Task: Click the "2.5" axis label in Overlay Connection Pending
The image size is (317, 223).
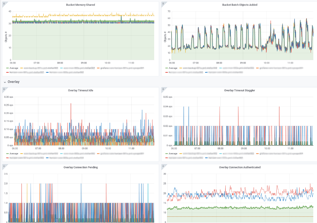Action: pyautogui.click(x=6, y=174)
